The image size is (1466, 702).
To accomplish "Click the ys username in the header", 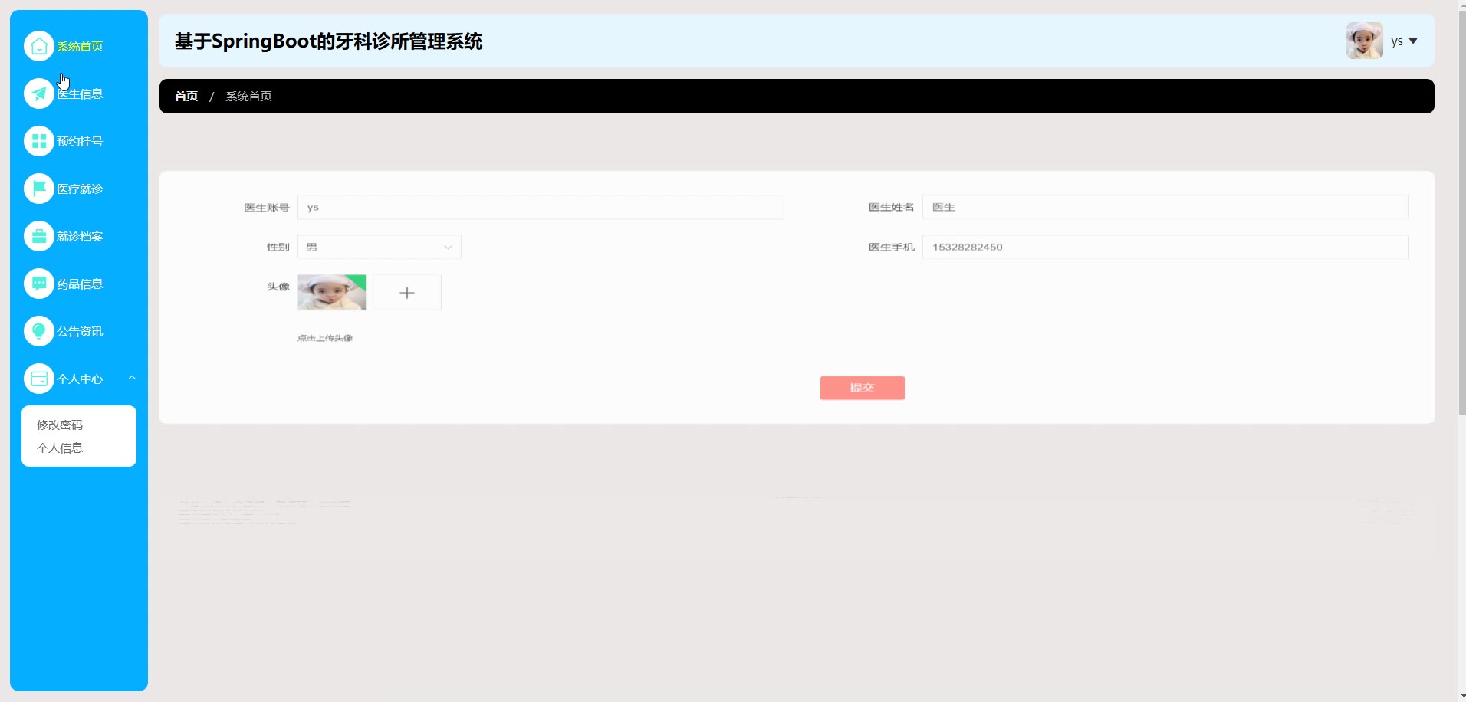I will click(1397, 41).
